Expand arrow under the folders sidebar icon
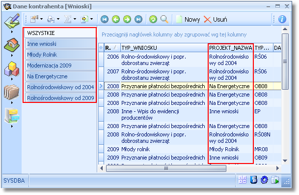 tap(12, 102)
